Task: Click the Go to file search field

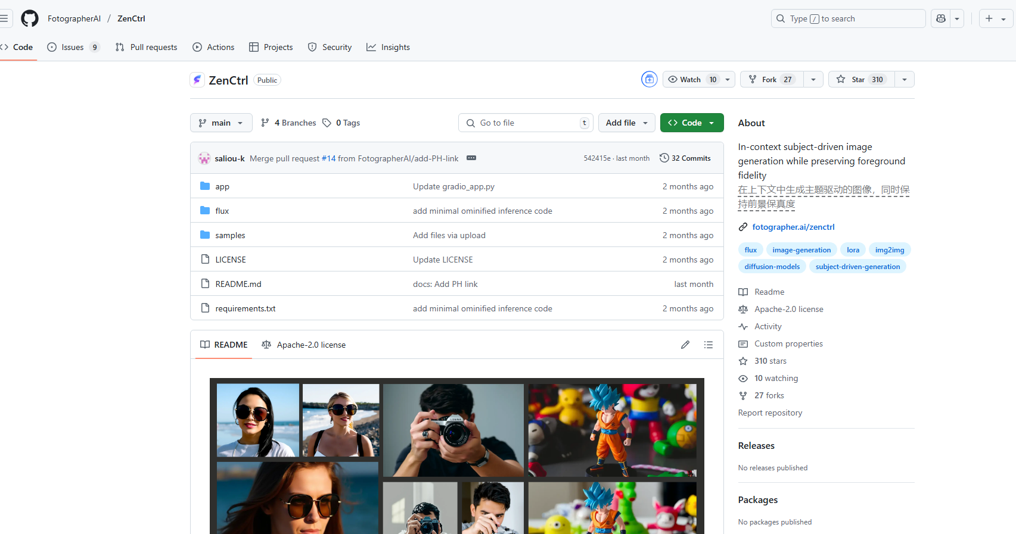Action: pos(524,123)
